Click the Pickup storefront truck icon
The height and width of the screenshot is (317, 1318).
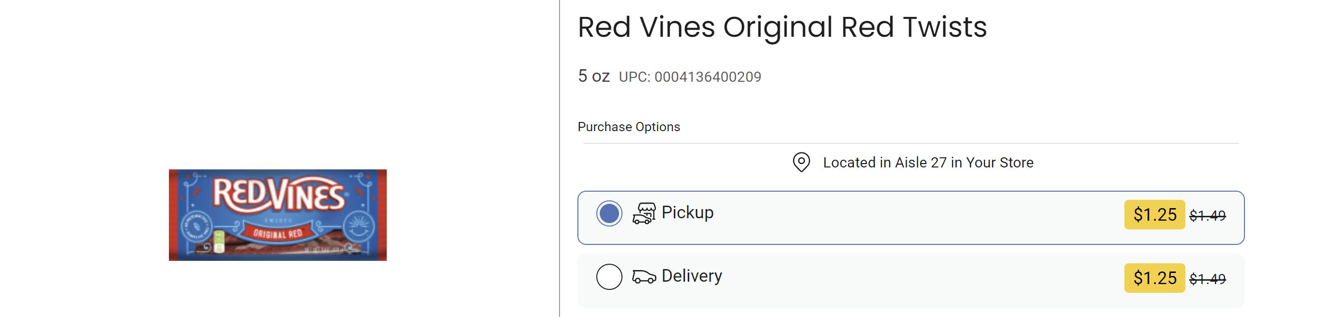tap(644, 213)
